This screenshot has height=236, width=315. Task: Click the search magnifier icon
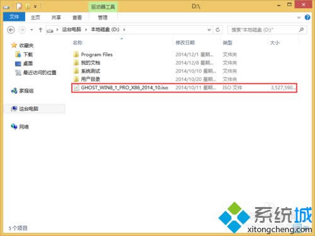coord(302,30)
